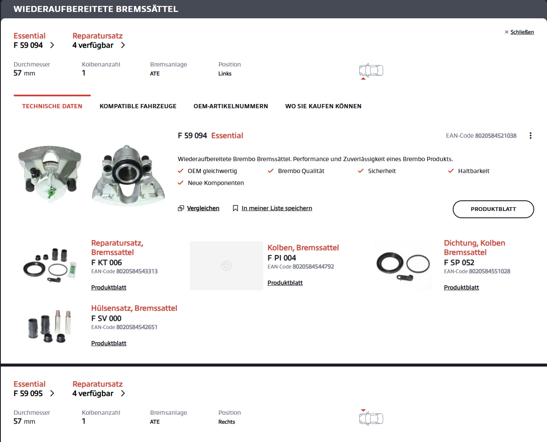Click In meiner Liste speichern link

[x=277, y=208]
